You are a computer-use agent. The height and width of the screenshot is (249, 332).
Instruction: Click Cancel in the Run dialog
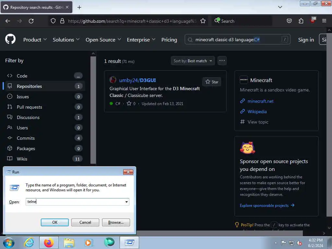[x=85, y=222]
